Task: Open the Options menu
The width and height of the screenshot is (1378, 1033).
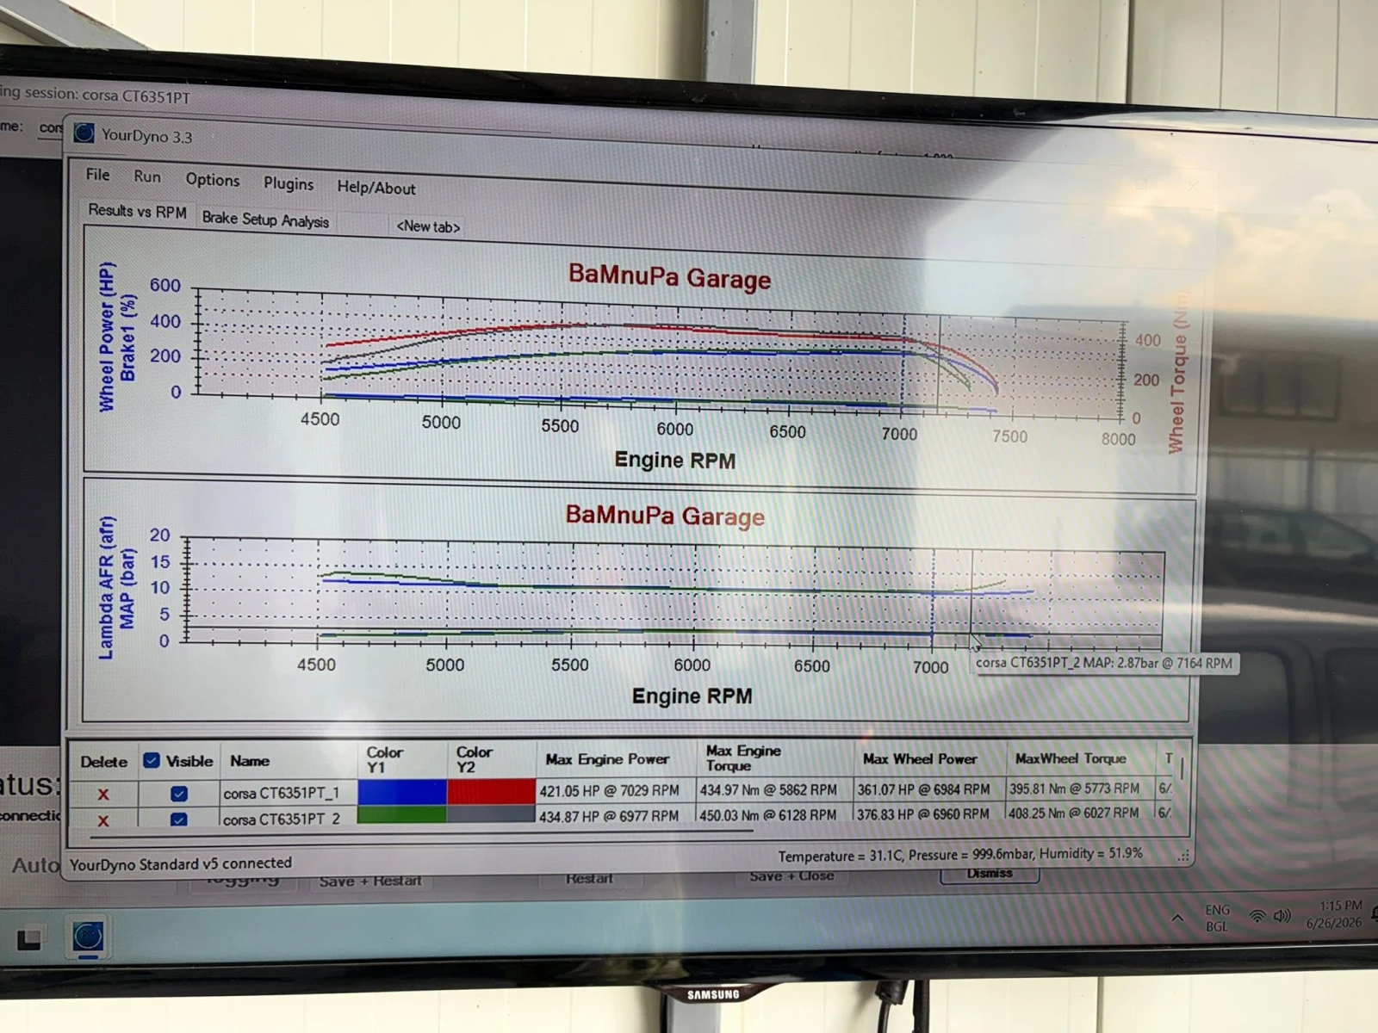Action: click(x=213, y=180)
